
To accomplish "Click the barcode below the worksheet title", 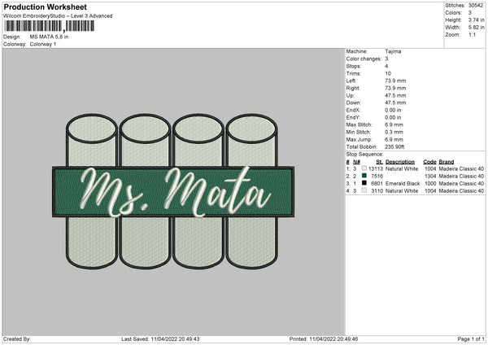I will [x=49, y=26].
